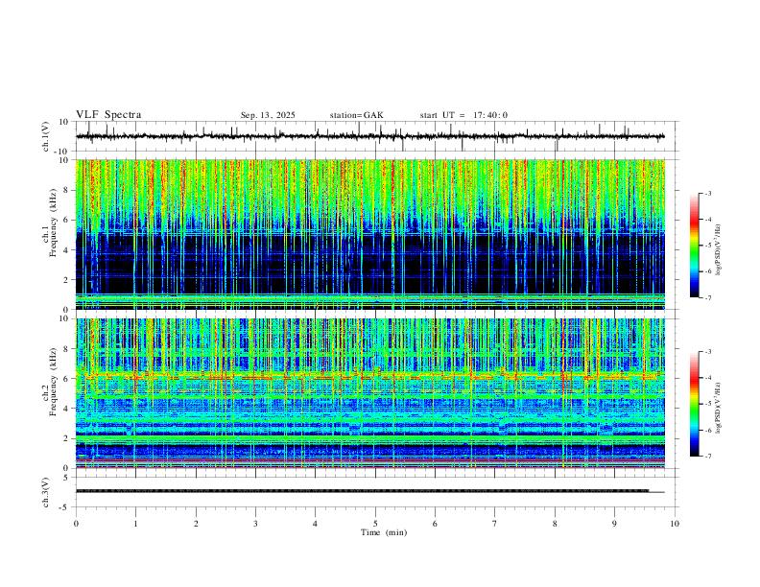The height and width of the screenshot is (587, 760).
Task: Click time axis tick label '2'
Action: pos(196,524)
